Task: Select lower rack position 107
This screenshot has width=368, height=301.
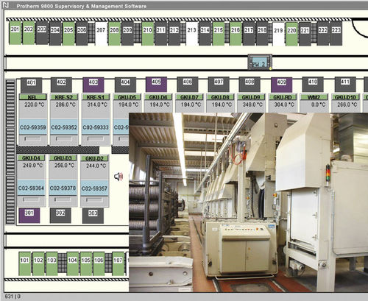Action: (x=118, y=263)
